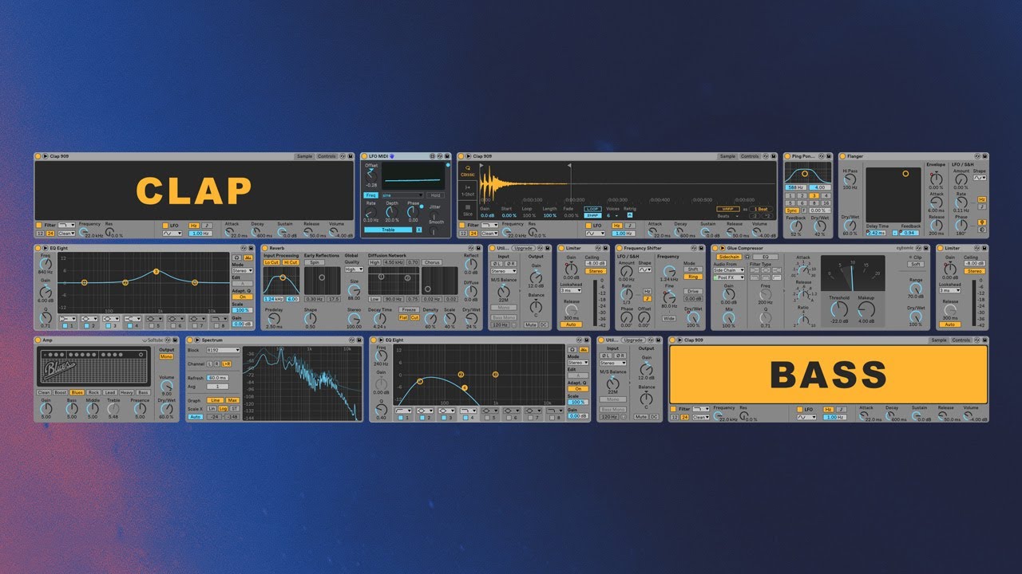
Task: Select band 3 node in first EQ Eight
Action: click(x=156, y=272)
